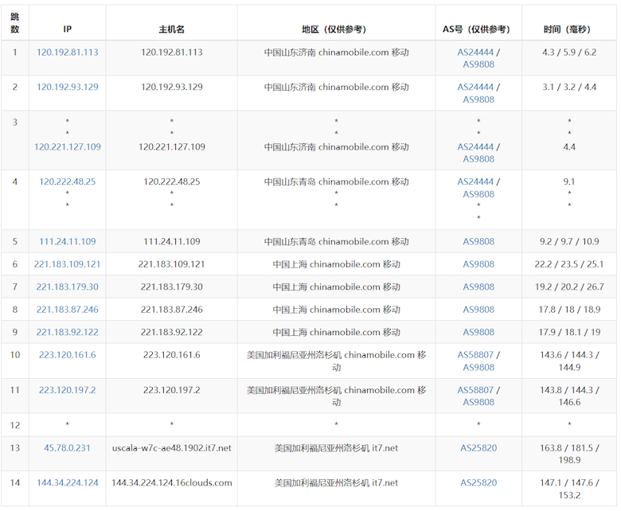Image resolution: width=621 pixels, height=511 pixels.
Task: Open IP link 221.183.109.121
Action: 68,264
